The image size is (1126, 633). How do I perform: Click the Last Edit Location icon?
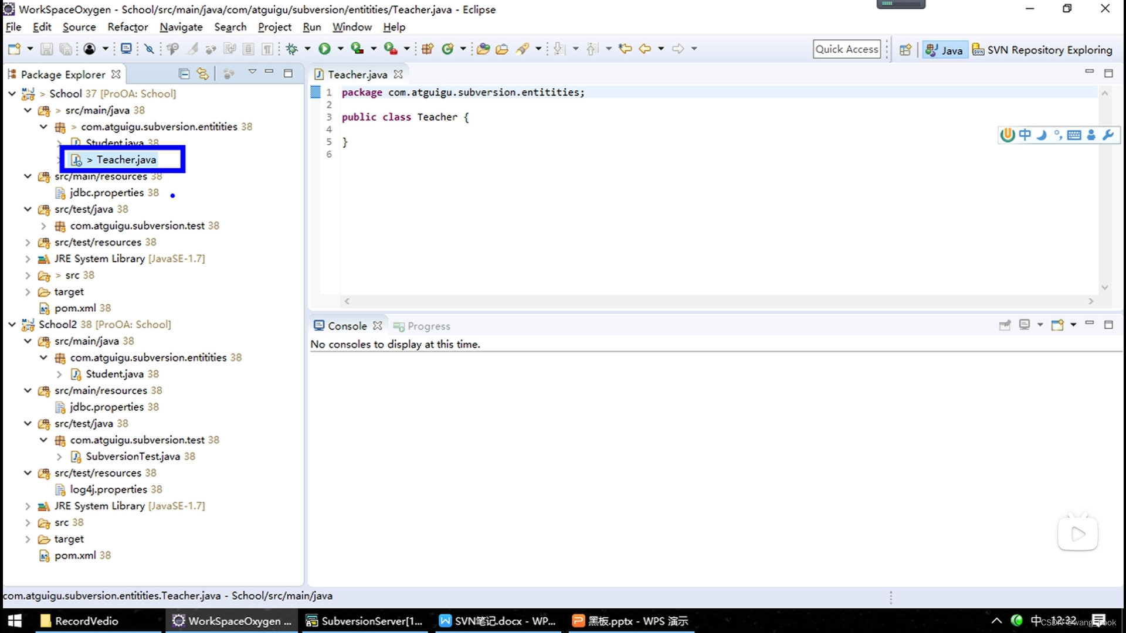(625, 49)
